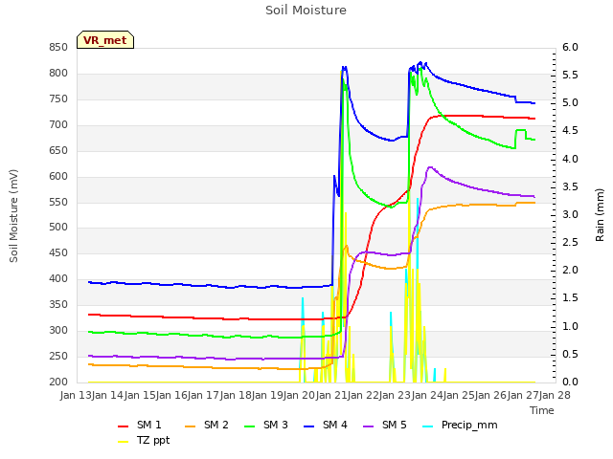Image resolution: width=613 pixels, height=459 pixels.
Task: Click 400 value on left axis
Action: pos(58,279)
